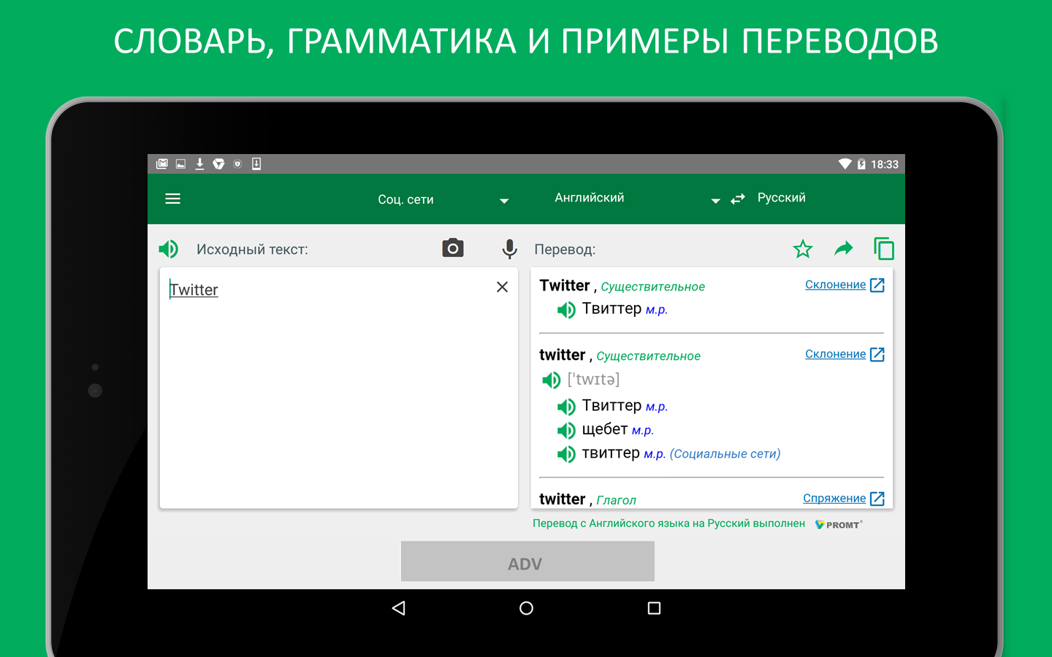
Task: Tap the 18:33 clock
Action: pos(885,164)
